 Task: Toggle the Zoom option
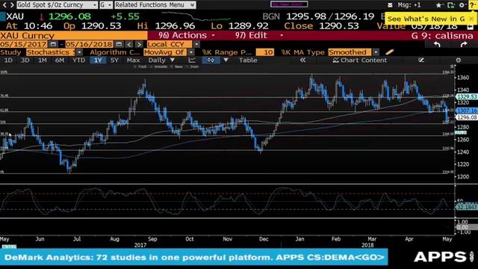coord(193,67)
